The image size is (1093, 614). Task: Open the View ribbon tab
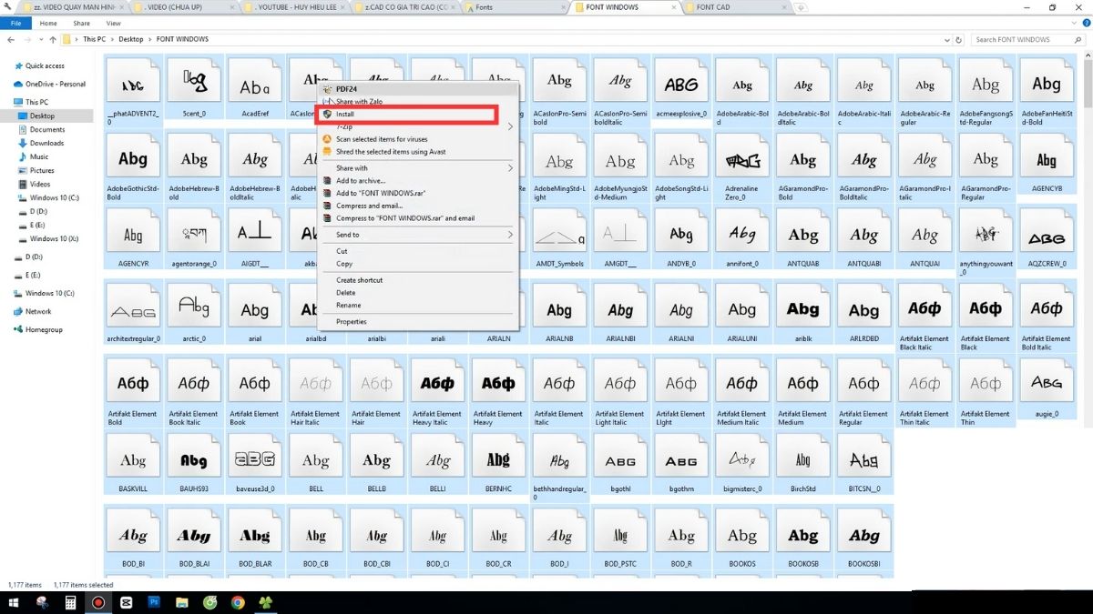[x=114, y=23]
